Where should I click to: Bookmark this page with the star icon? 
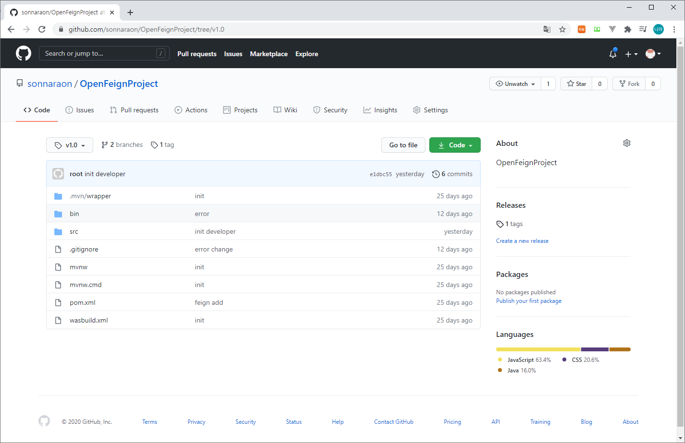coord(562,29)
